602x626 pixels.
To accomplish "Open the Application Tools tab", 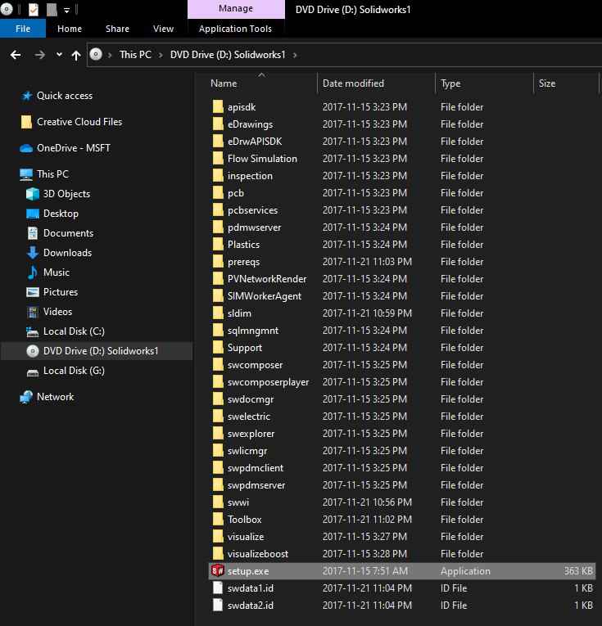I will point(235,29).
